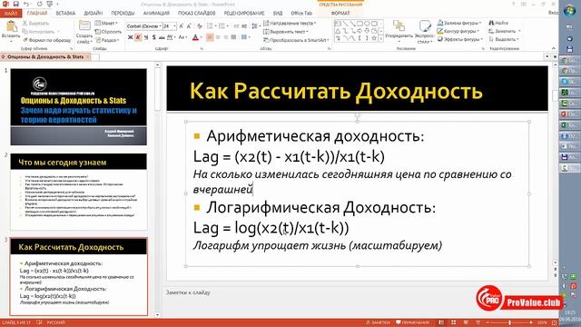
Task: Switch to the ФОРМАТ drawing tools tab
Action: [x=340, y=14]
